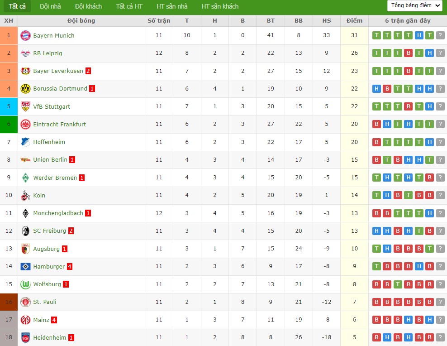Click Bayern Munich's question mark next-match box
Viewport: 447px width, 346px height.
[440, 35]
